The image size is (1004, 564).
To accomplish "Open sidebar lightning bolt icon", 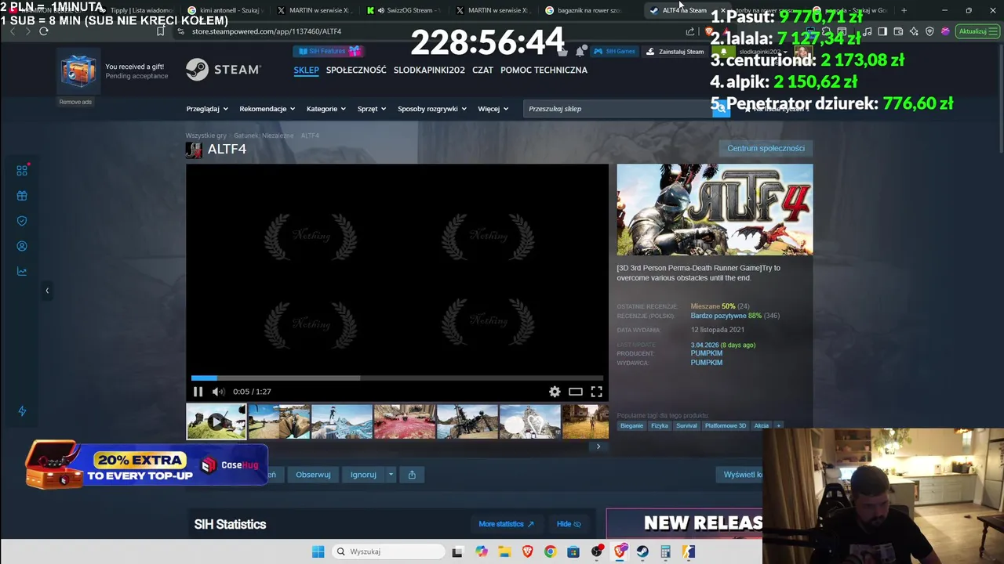I will (x=22, y=411).
